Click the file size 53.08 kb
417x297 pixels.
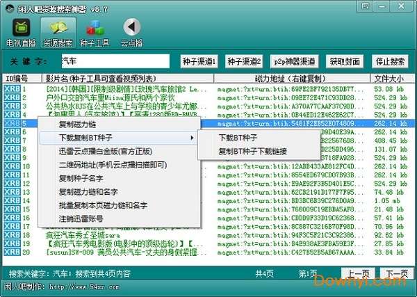point(391,89)
